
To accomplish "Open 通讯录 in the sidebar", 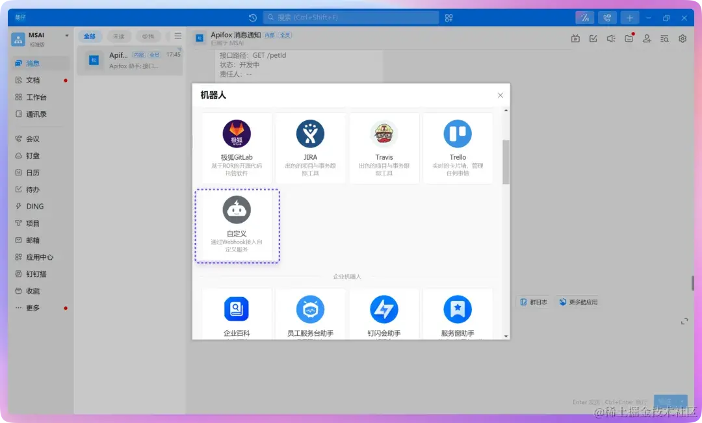I will click(x=40, y=114).
